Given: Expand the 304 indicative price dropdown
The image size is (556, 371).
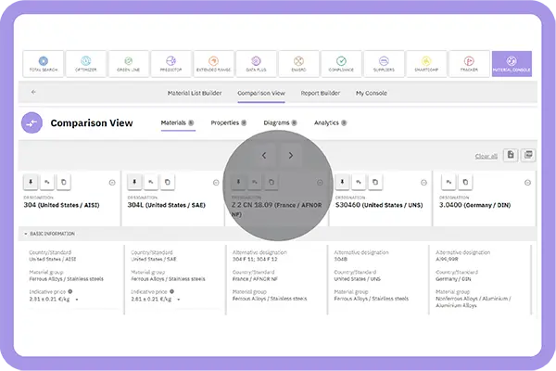Looking at the screenshot, I should pyautogui.click(x=77, y=300).
